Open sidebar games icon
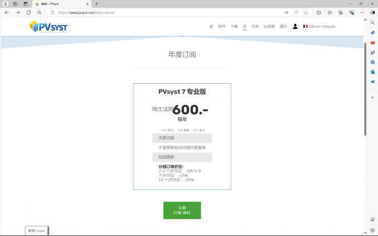This screenshot has width=378, height=236. coord(372,52)
